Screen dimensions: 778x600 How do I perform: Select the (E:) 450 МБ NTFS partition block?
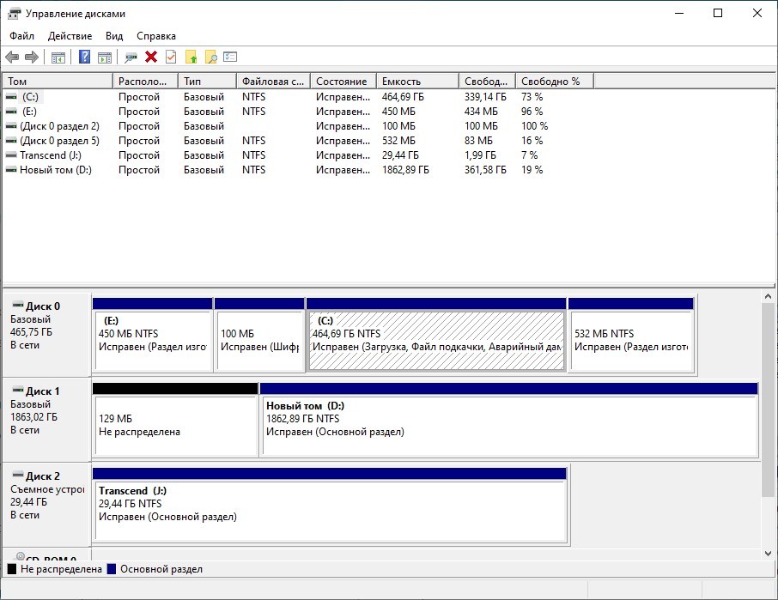point(152,335)
